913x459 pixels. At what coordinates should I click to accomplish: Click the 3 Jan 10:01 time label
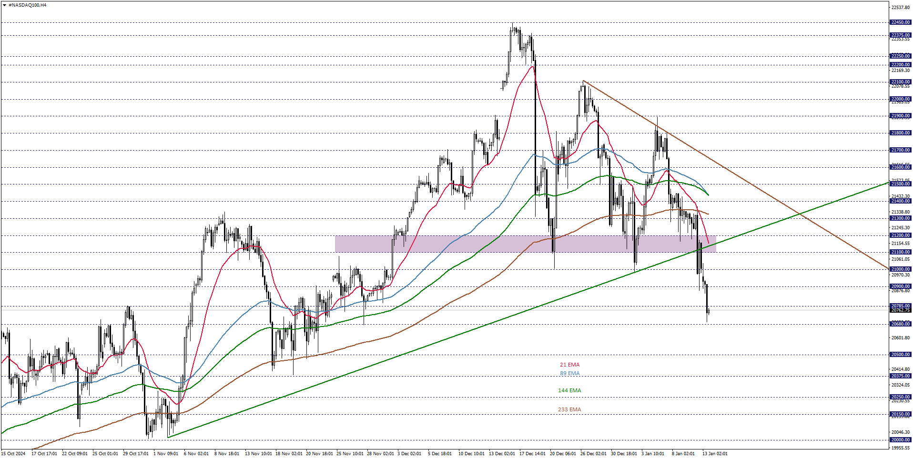(653, 454)
